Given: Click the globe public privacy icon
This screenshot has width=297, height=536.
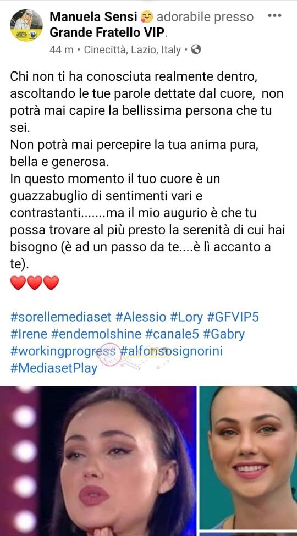Looking at the screenshot, I should pos(196,50).
